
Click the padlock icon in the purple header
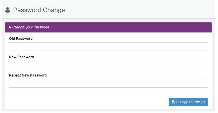pos(10,27)
